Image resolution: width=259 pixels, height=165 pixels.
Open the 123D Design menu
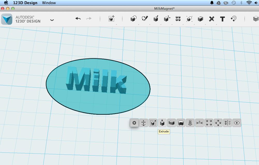pyautogui.click(x=25, y=3)
